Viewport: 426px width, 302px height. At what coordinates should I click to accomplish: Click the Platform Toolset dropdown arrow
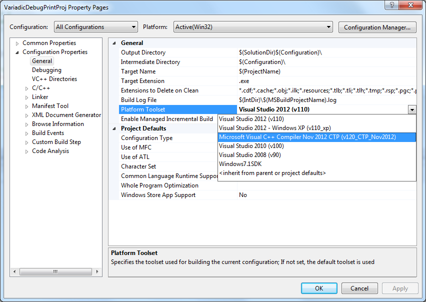(x=412, y=109)
